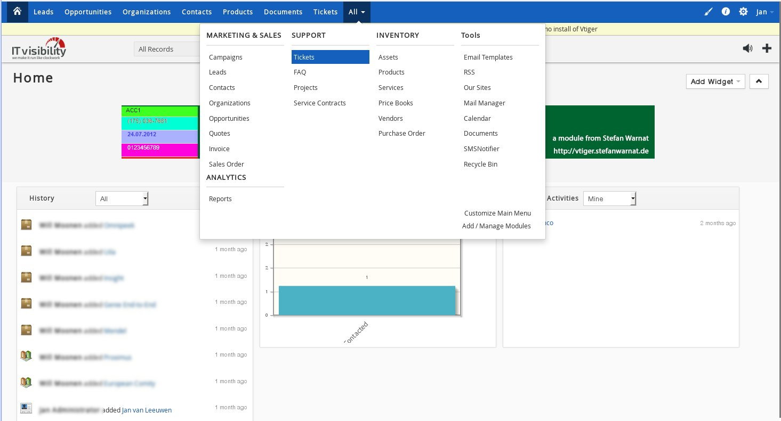Open the Jan user menu

tap(764, 12)
